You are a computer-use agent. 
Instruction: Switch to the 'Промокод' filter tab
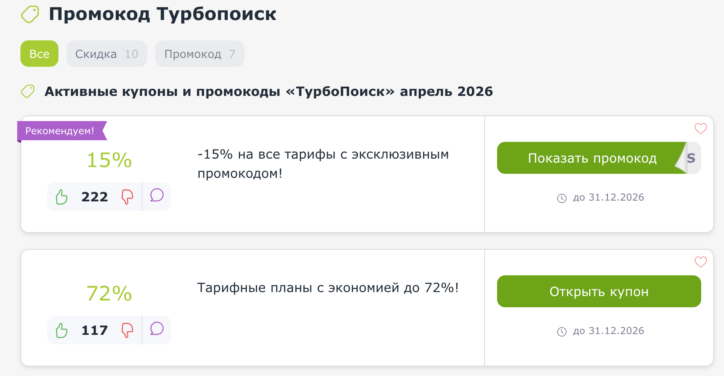tap(199, 53)
